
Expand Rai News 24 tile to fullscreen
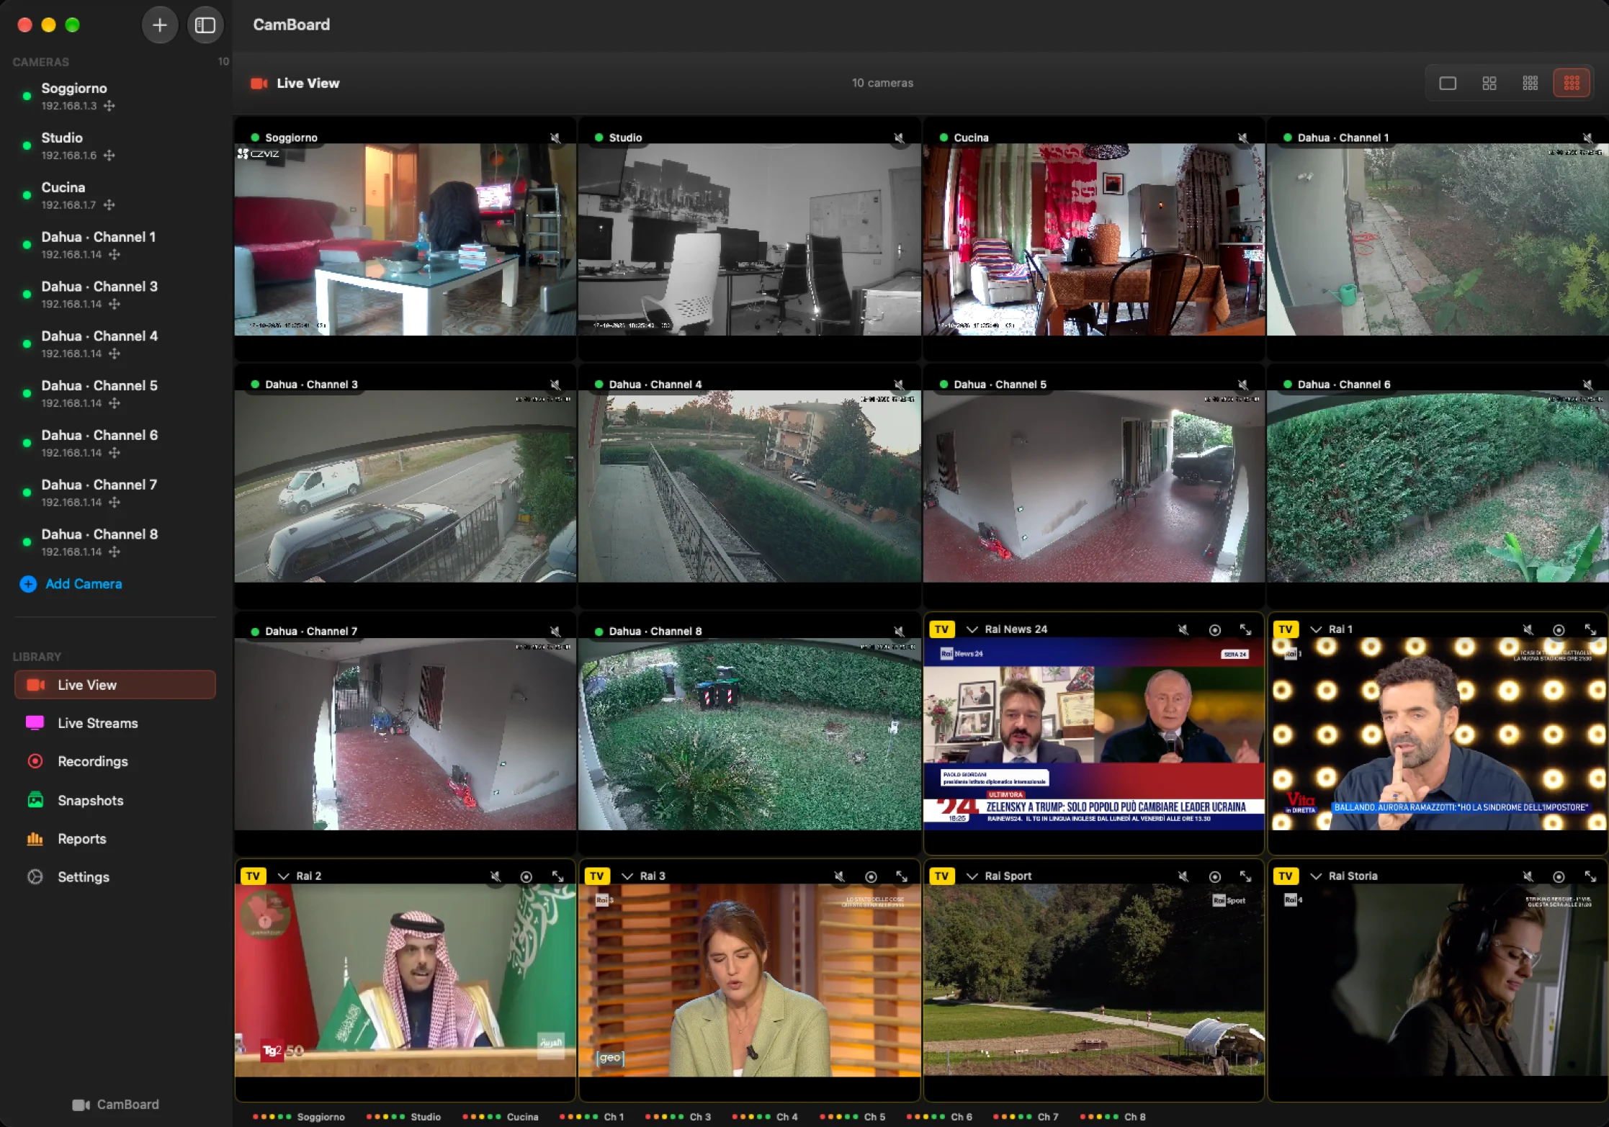tap(1245, 630)
